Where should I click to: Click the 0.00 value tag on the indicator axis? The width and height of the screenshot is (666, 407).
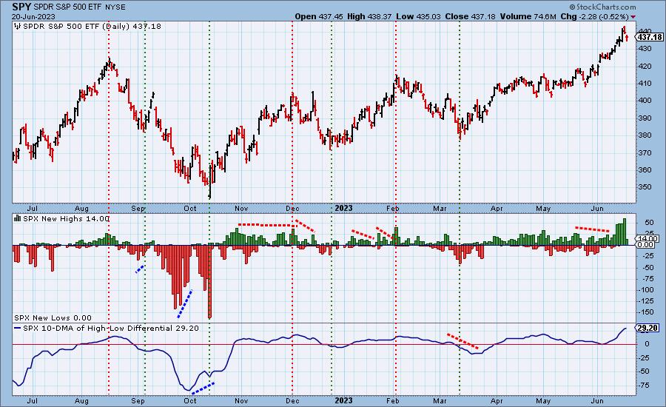[x=645, y=245]
